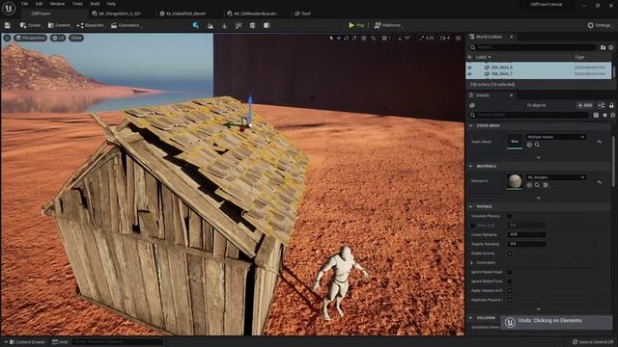Screen dimensions: 618x347
Task: Select the viewport scale tool icon
Action: pyautogui.click(x=354, y=39)
